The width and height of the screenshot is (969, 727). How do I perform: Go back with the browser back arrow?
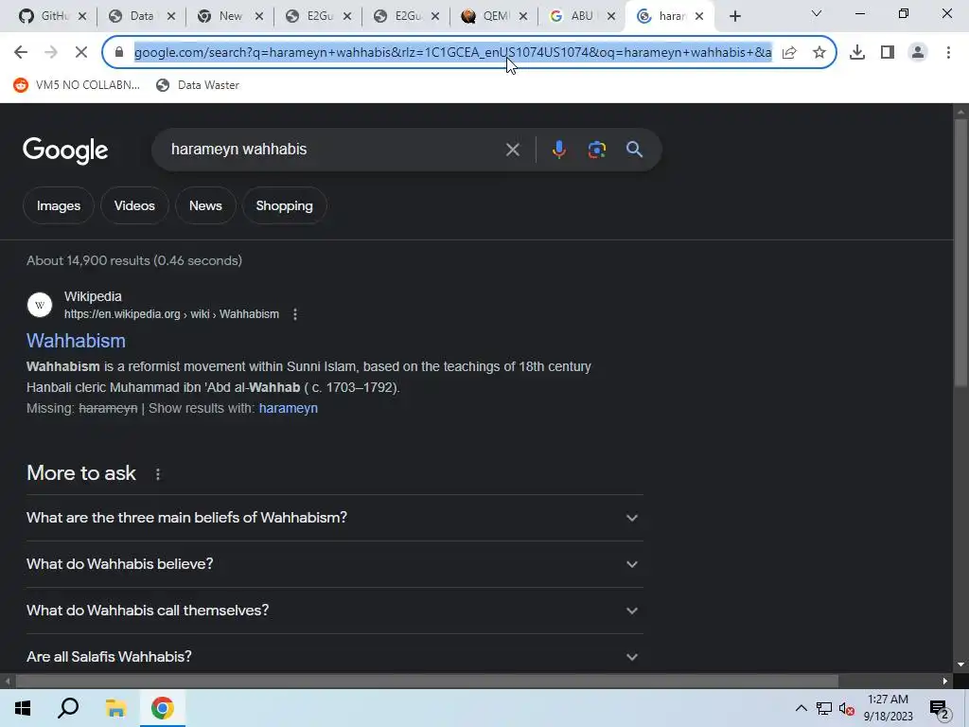pos(21,53)
